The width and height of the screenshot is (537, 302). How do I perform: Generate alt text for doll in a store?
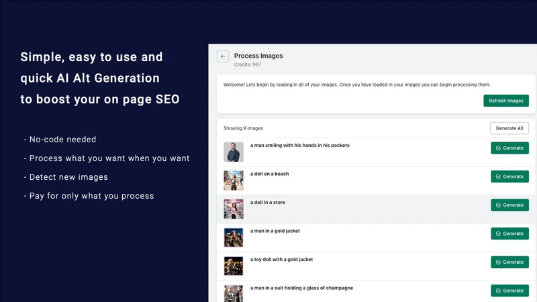tap(509, 205)
